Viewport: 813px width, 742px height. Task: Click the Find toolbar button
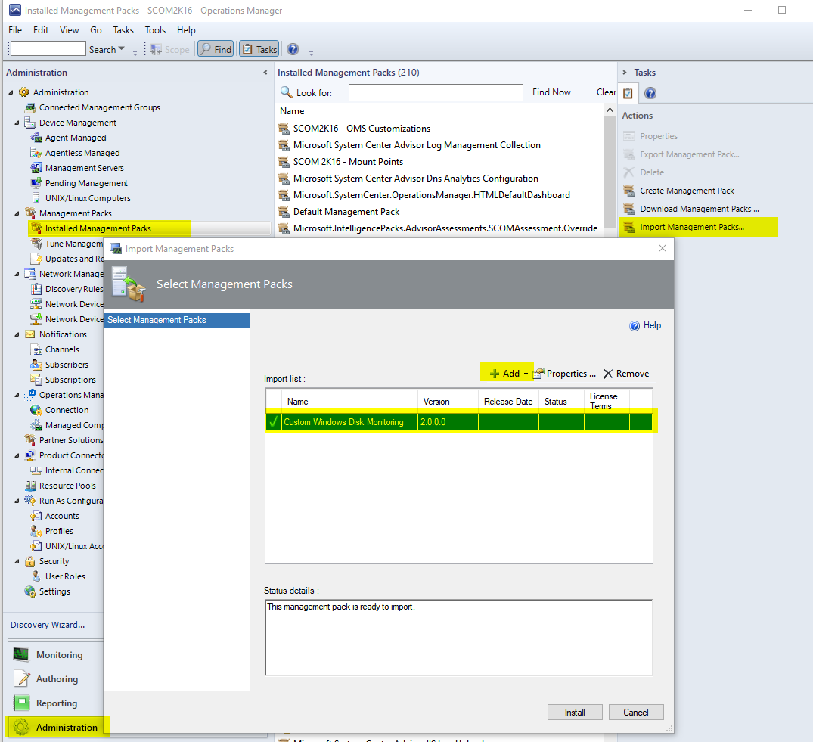[216, 49]
